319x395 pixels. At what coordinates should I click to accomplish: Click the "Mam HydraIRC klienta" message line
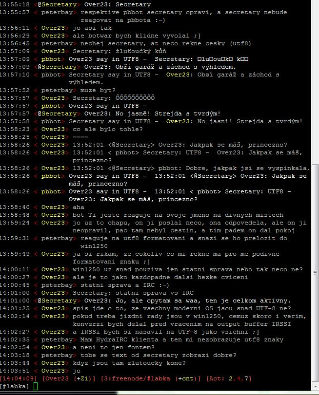(181, 339)
